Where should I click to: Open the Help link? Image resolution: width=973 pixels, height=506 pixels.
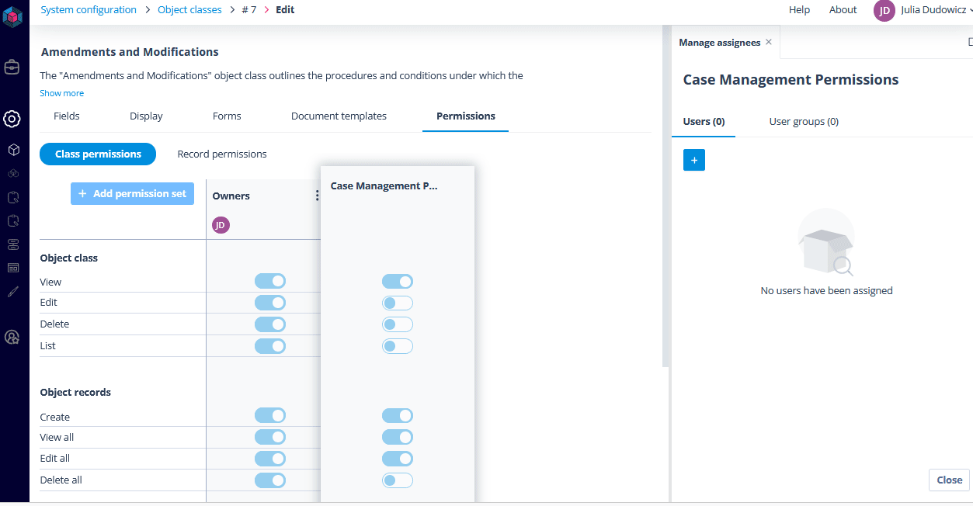coord(799,10)
